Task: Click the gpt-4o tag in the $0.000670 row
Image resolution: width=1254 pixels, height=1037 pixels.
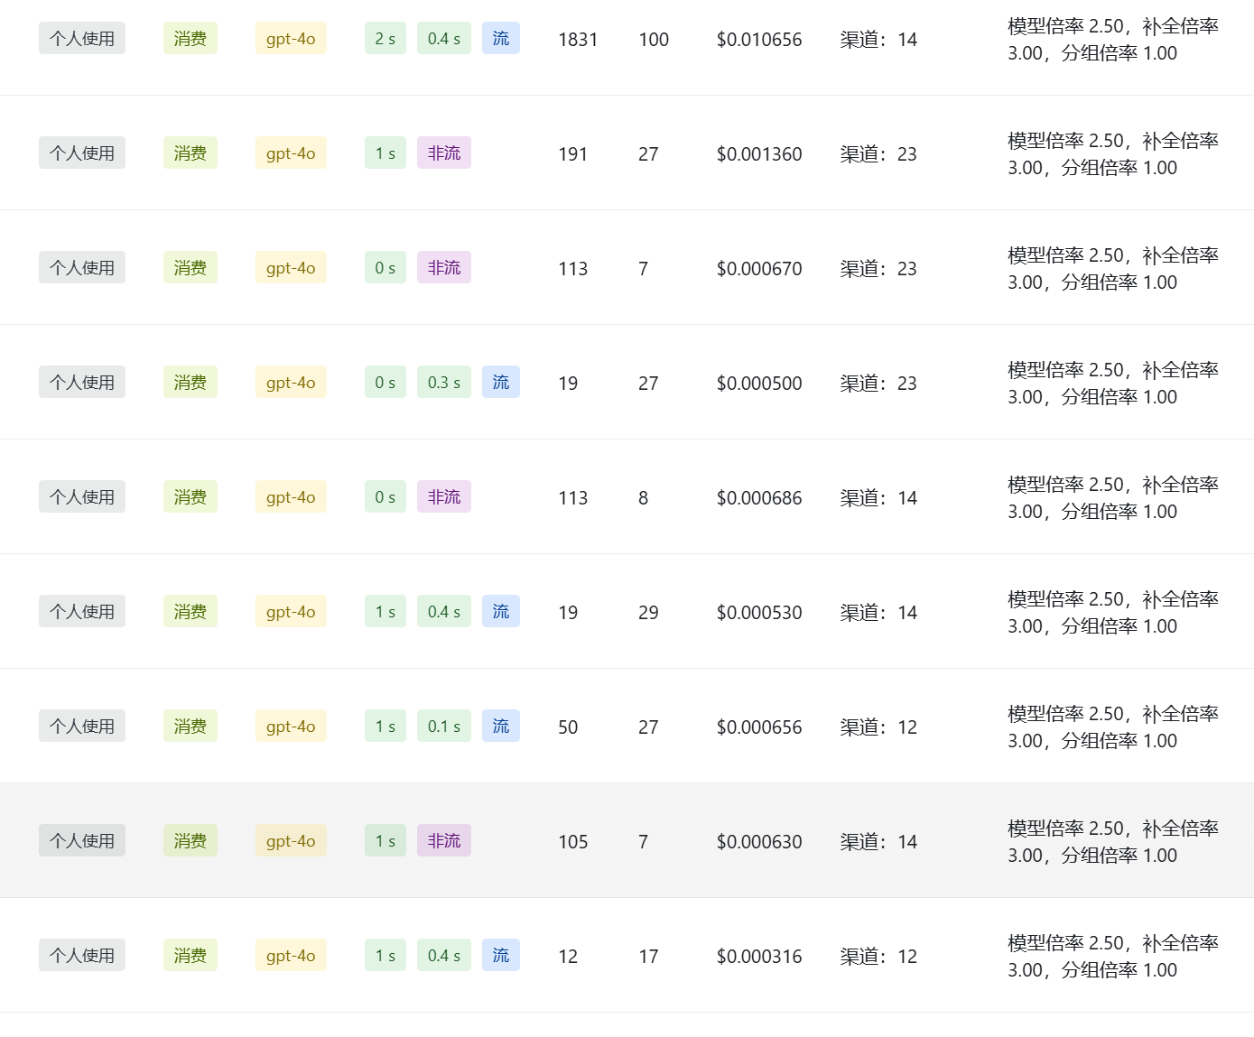Action: point(291,268)
